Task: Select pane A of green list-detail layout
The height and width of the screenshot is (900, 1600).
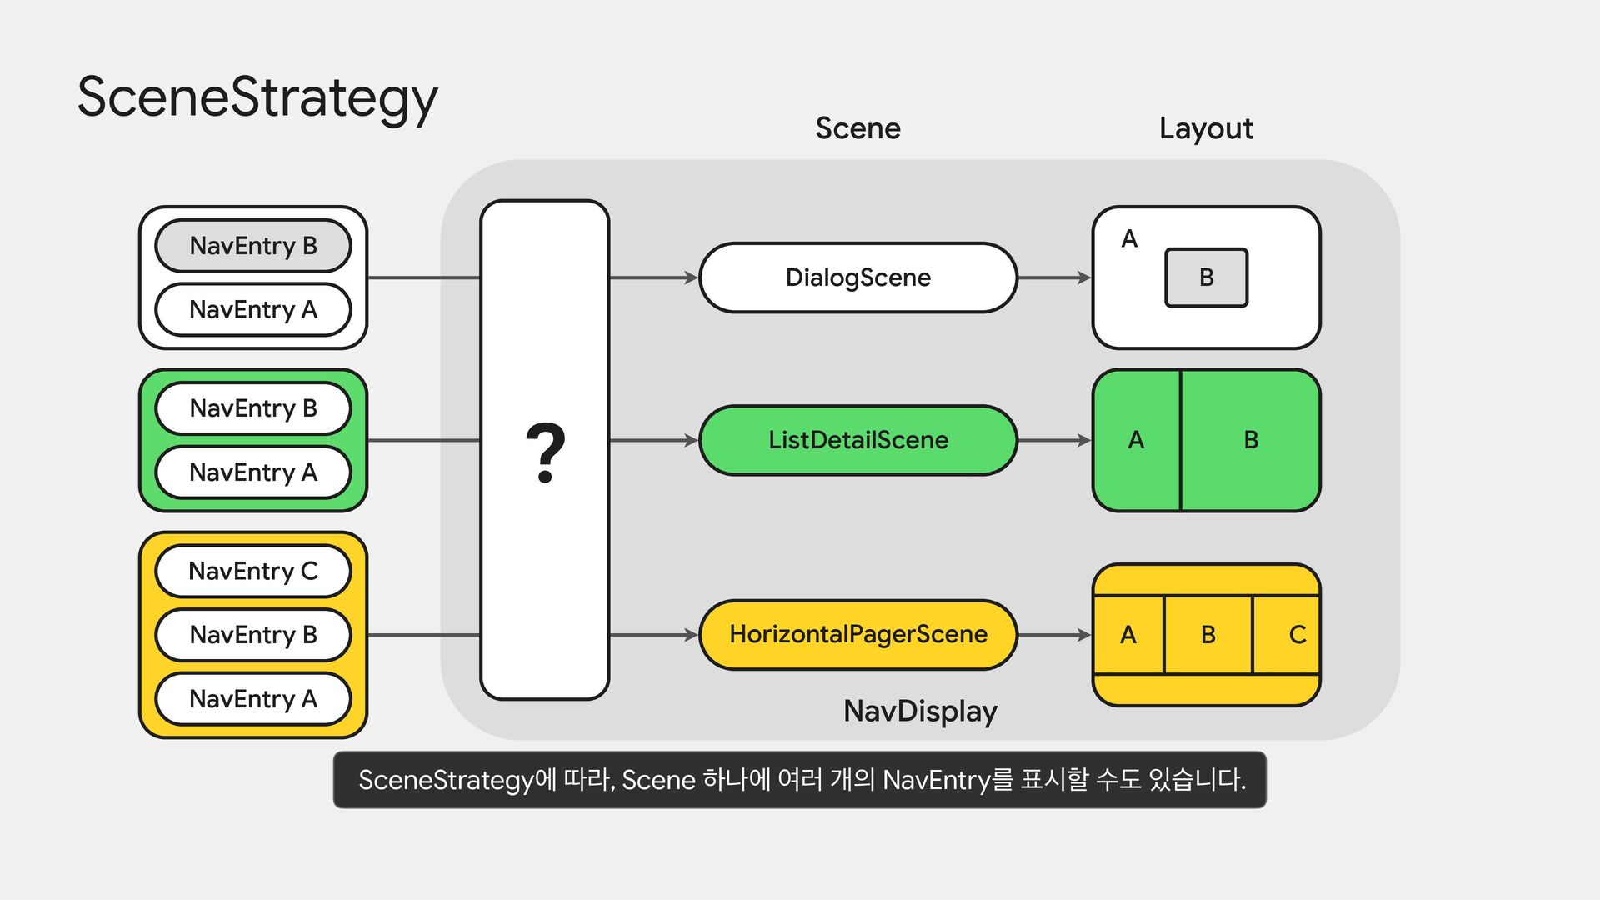Action: 1136,440
